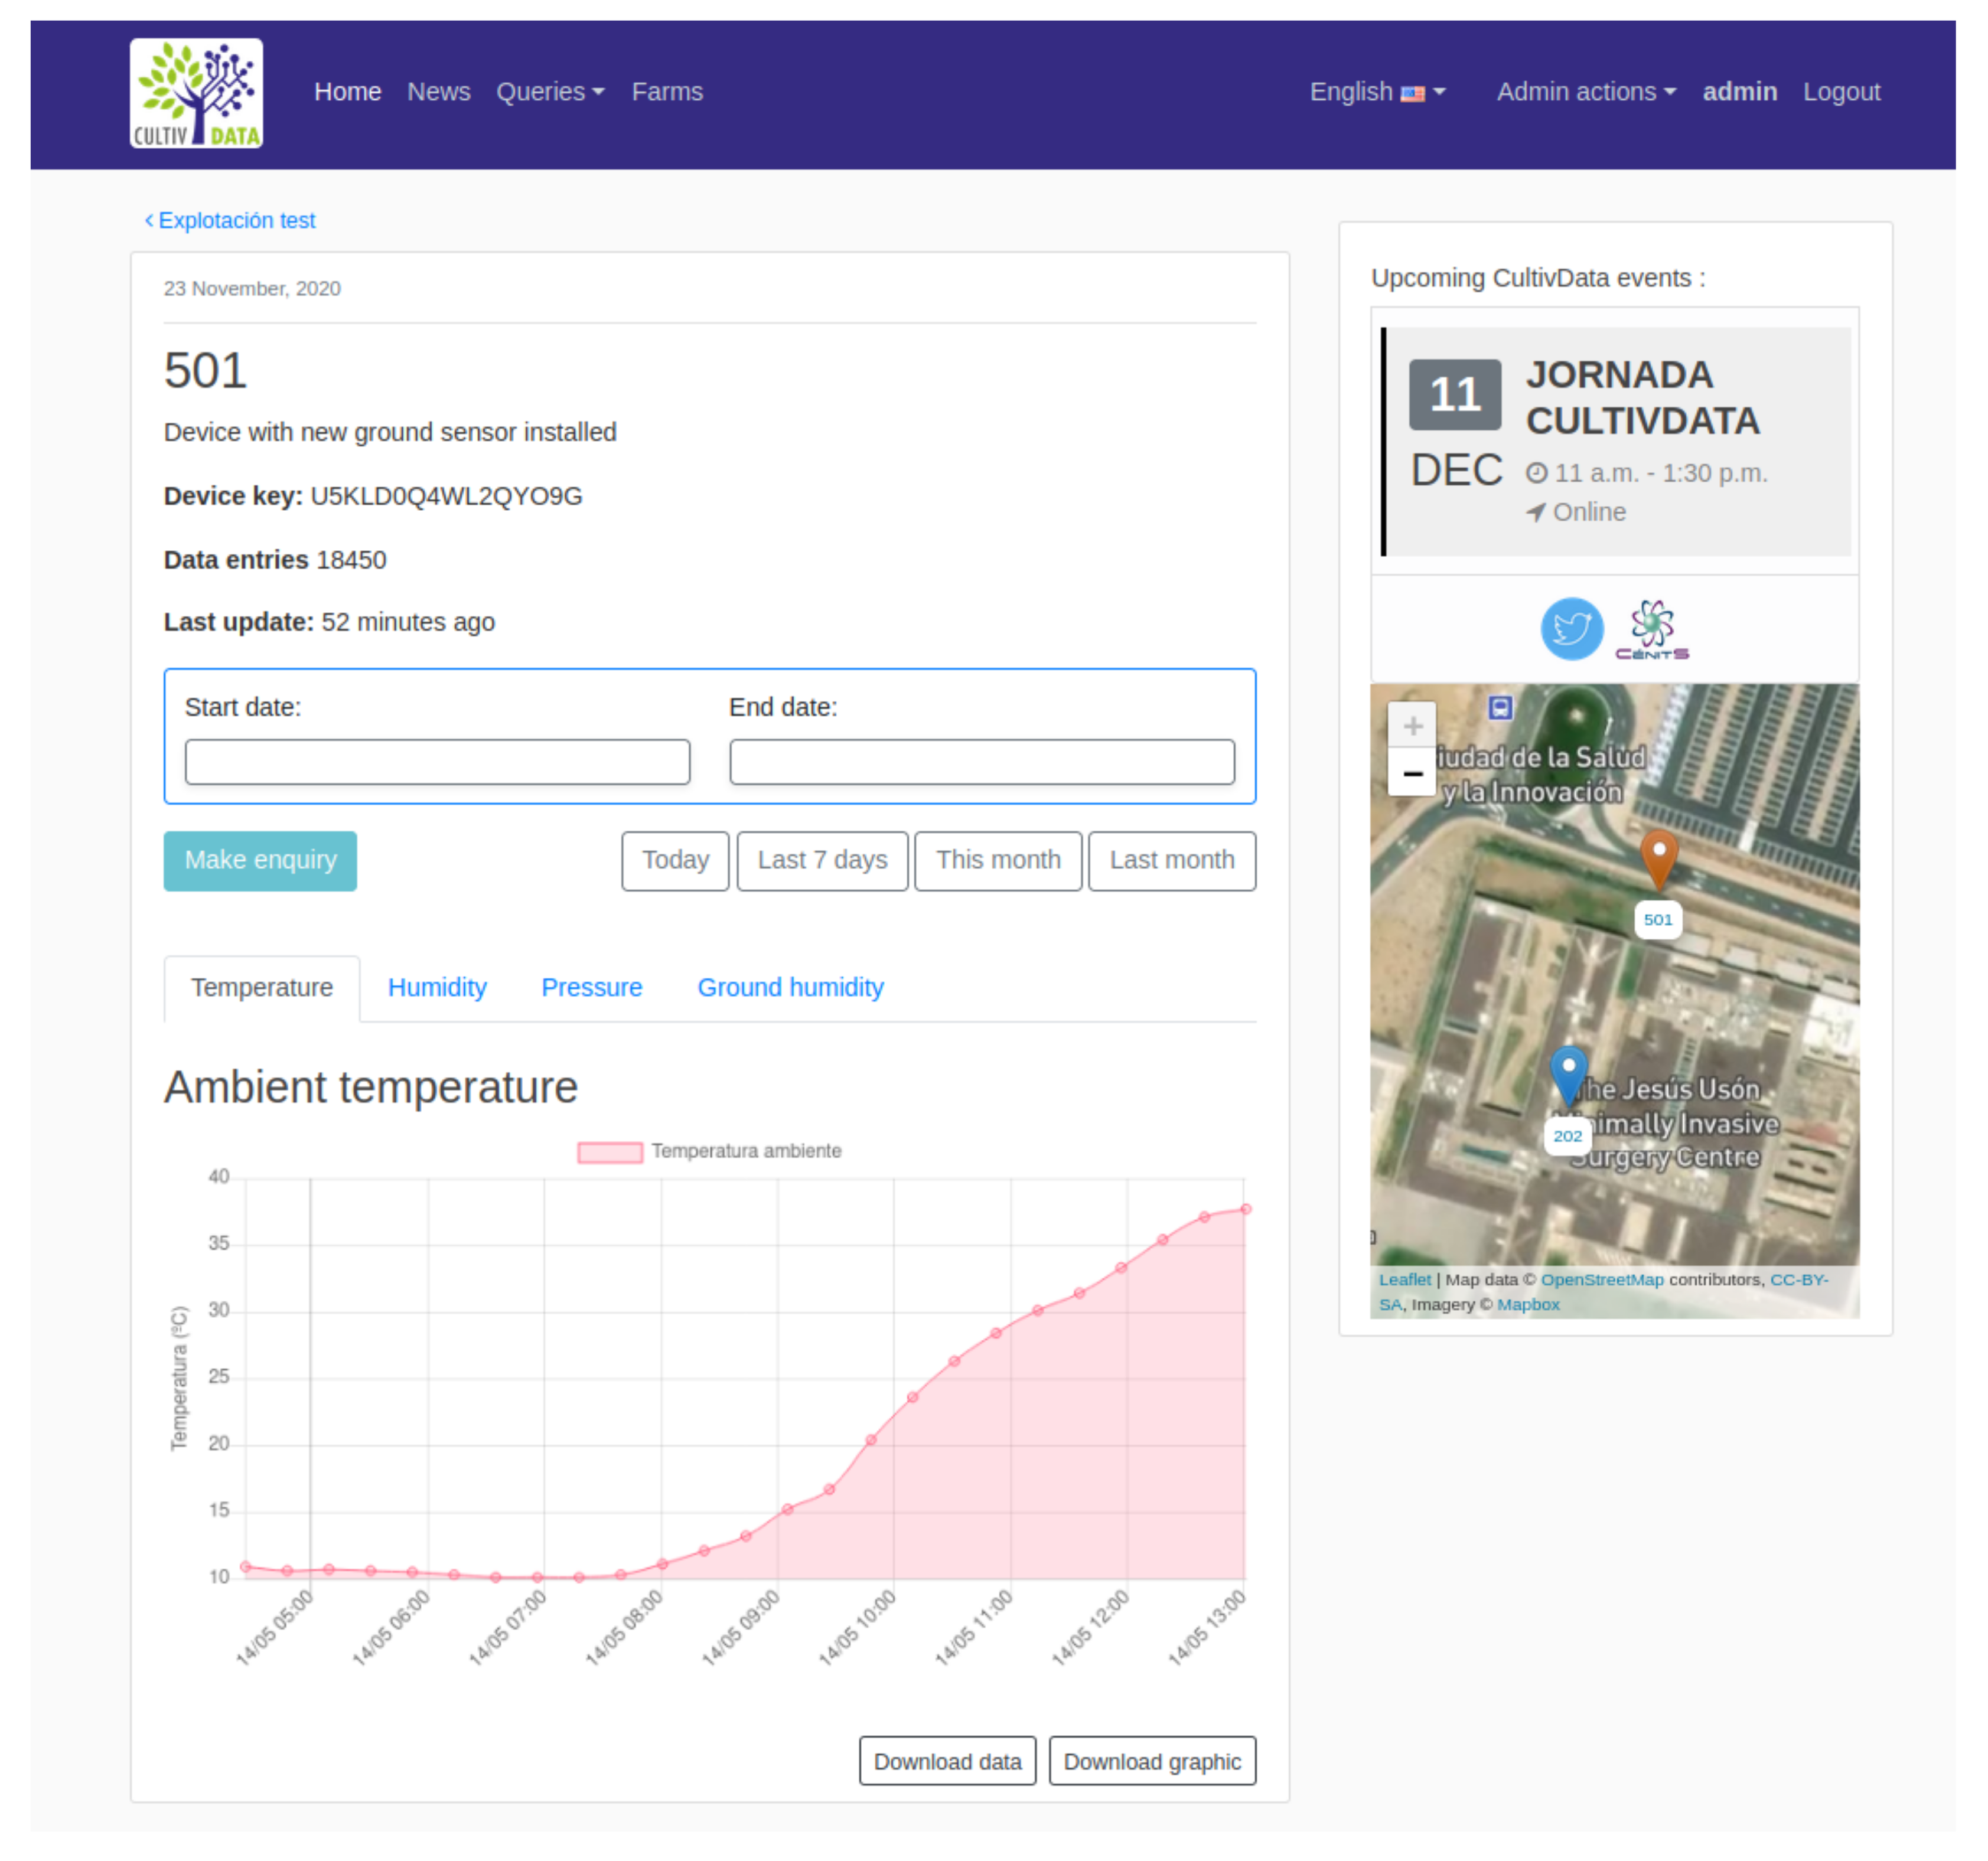Open the English language selector
Image resolution: width=1988 pixels, height=1861 pixels.
(x=1377, y=92)
